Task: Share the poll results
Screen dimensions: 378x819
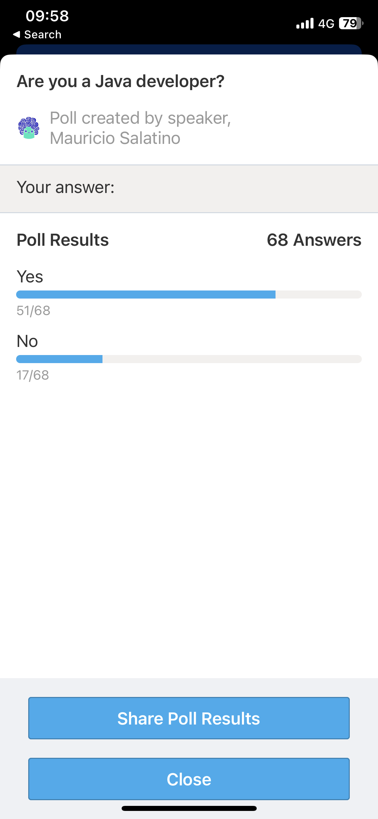Action: coord(189,718)
